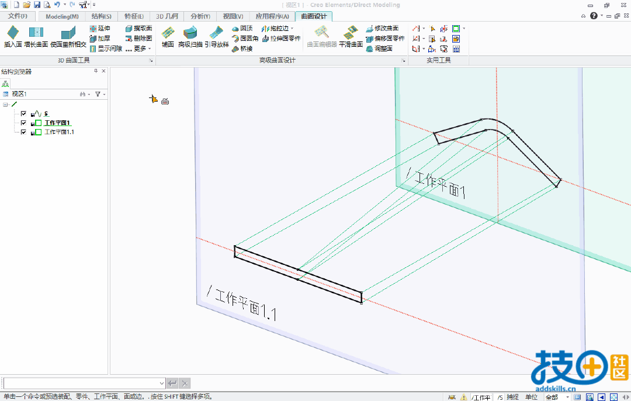Click the 修改曲面 (Modify Surface) tool
Screen dimensions: 631x401
tap(382, 28)
